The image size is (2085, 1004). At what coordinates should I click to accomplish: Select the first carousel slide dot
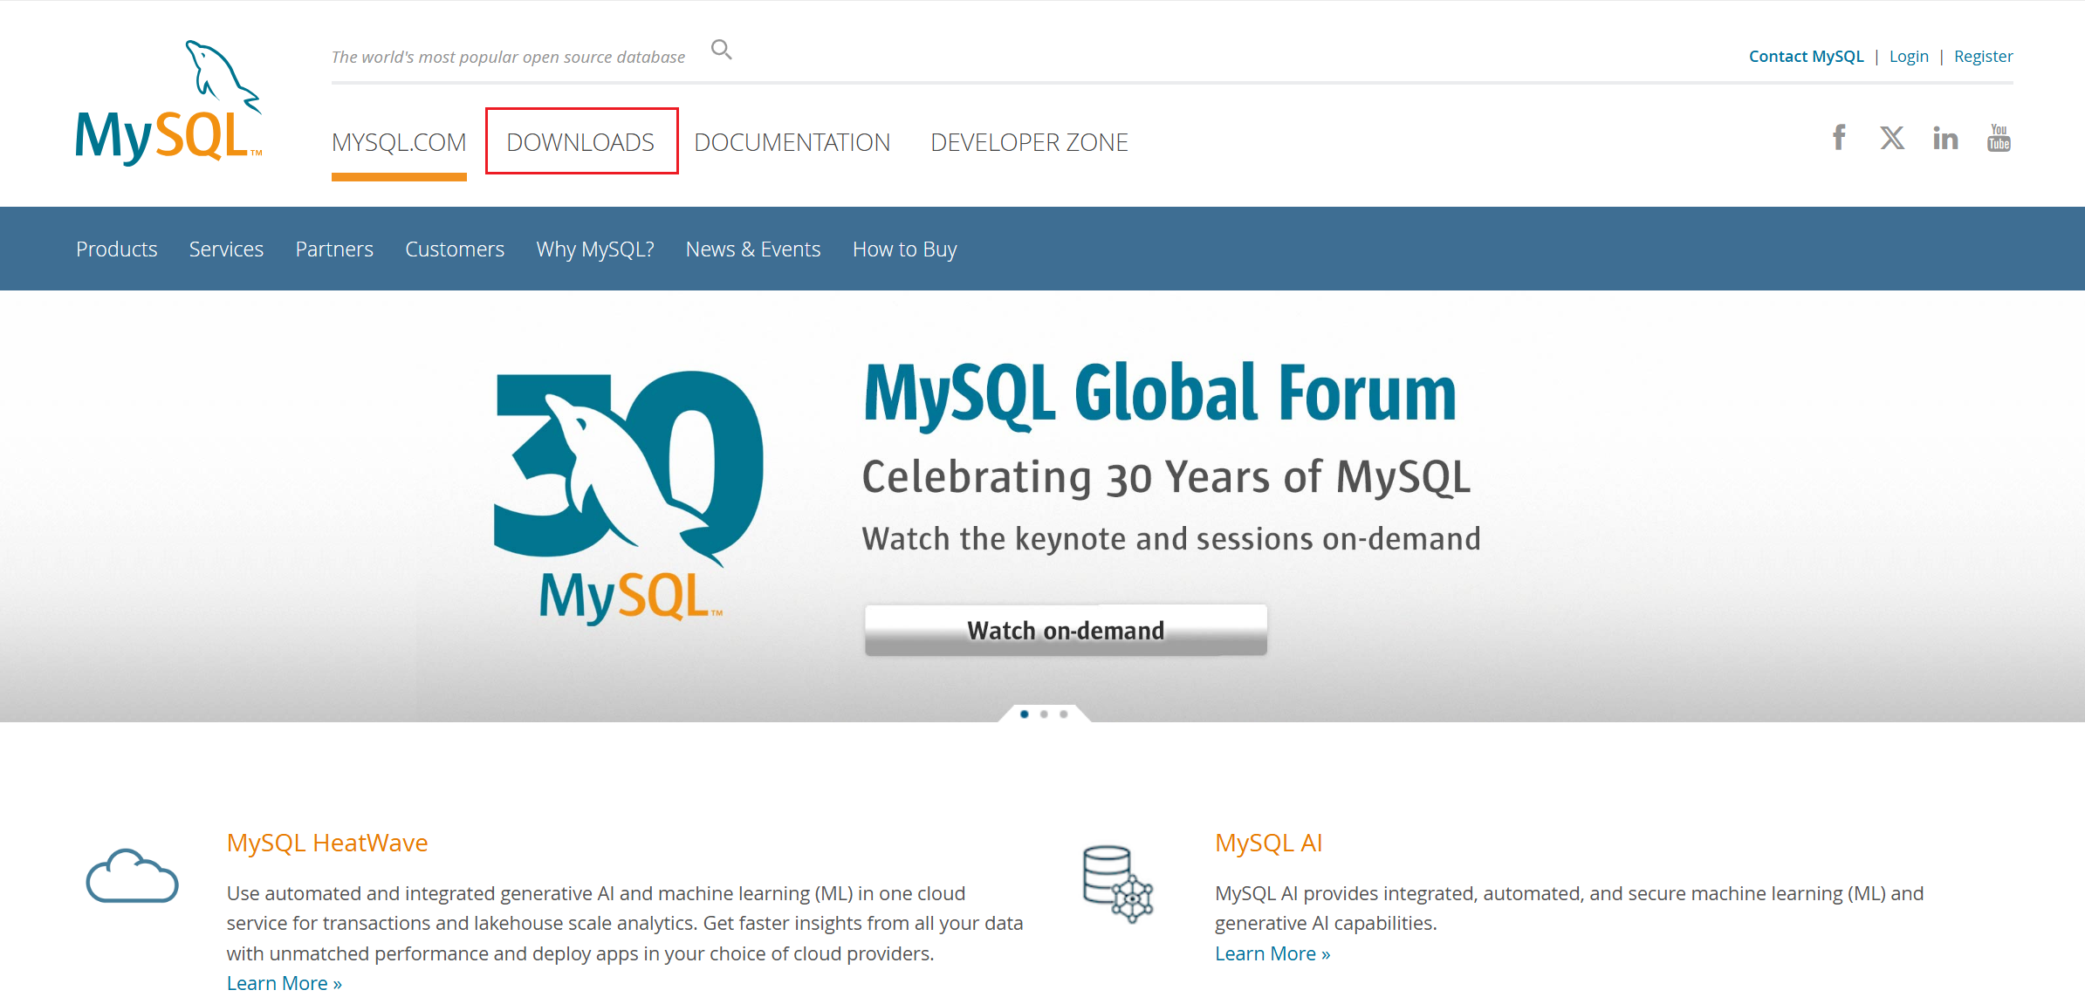(x=1025, y=714)
